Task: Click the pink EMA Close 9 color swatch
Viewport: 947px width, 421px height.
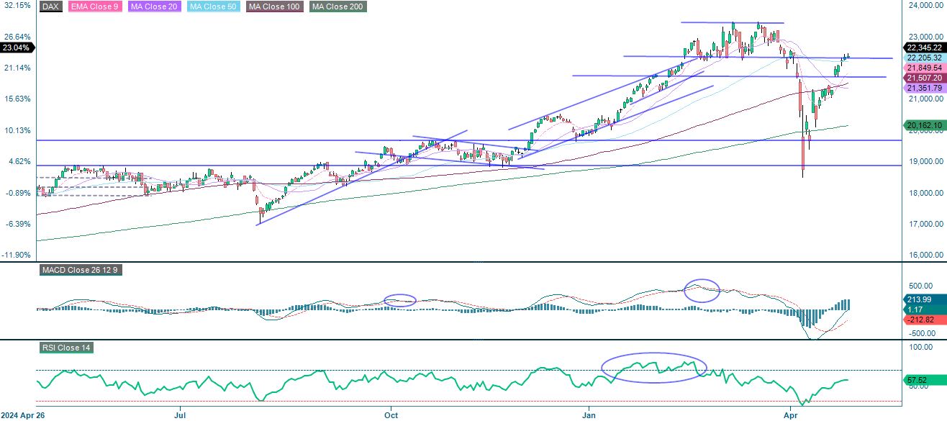Action: coord(70,7)
